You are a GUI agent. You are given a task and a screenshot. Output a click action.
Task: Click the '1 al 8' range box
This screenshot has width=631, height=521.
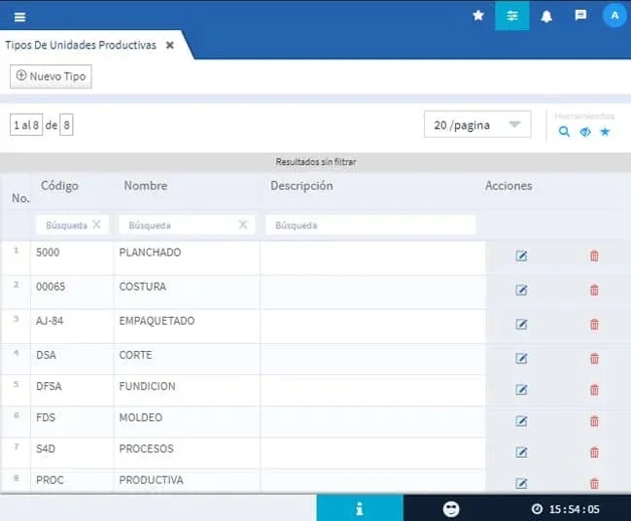pyautogui.click(x=26, y=124)
